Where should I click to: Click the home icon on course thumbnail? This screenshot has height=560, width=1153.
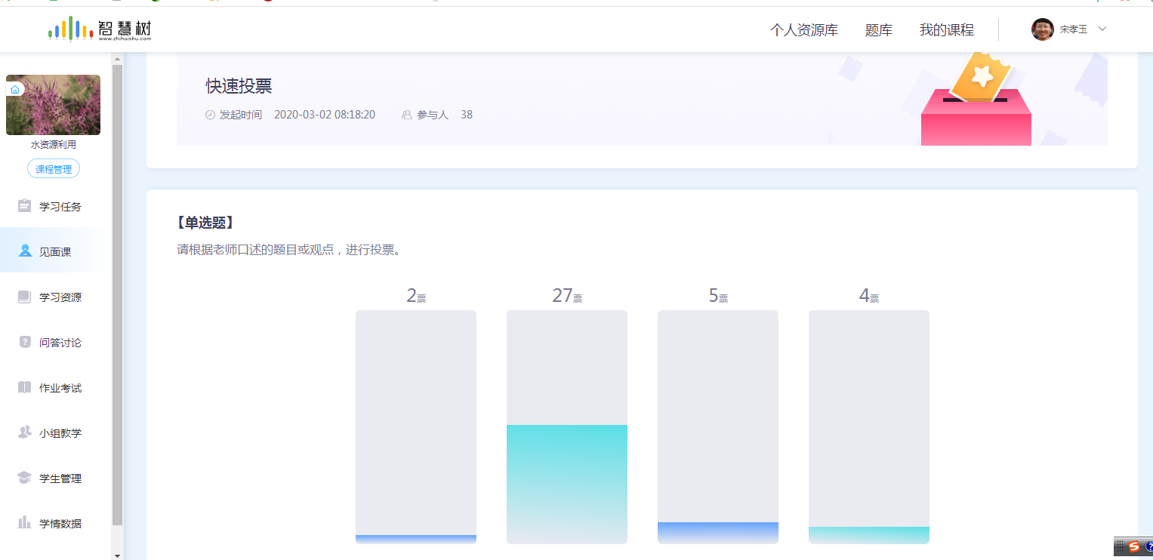(15, 89)
